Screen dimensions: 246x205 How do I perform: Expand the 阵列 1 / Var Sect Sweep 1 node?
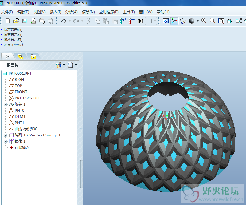[x=5, y=135]
